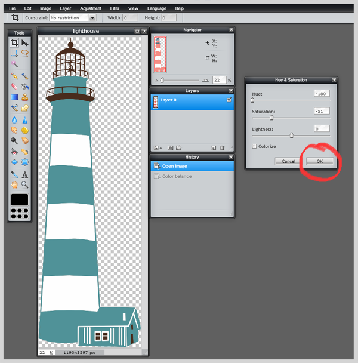Cancel the Hue & Saturation dialog
Screen dimensions: 358x363
[x=288, y=161]
